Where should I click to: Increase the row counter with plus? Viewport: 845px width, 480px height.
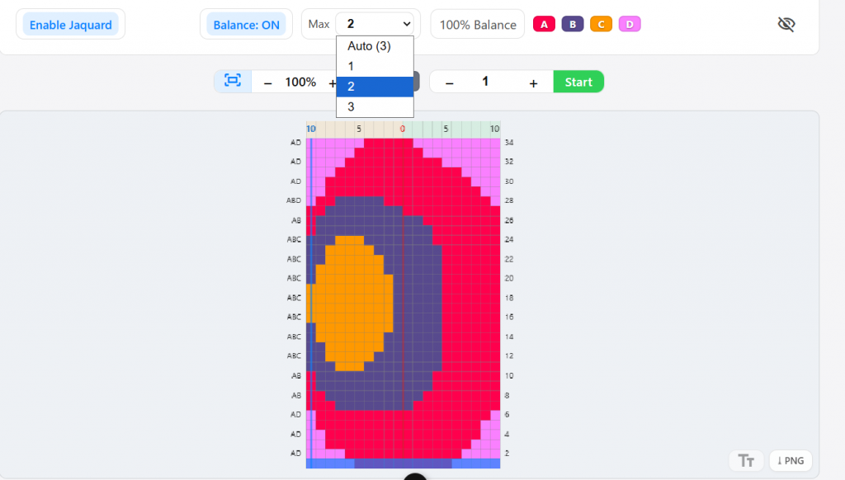[534, 82]
